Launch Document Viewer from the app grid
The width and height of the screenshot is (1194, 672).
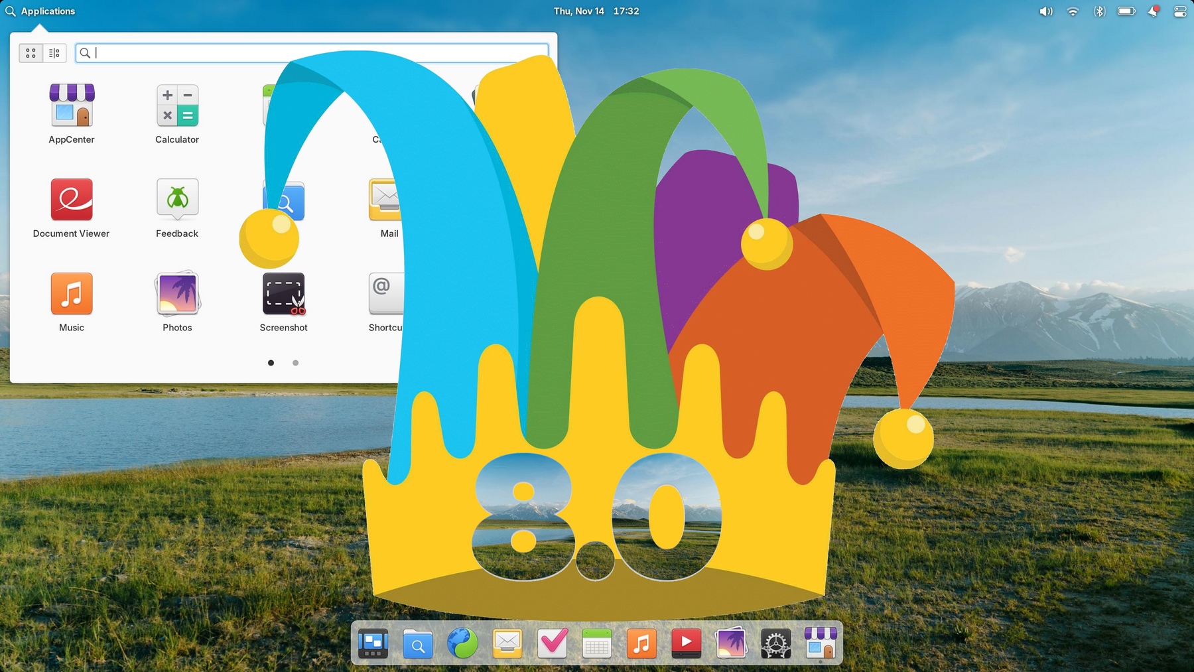[x=72, y=200]
